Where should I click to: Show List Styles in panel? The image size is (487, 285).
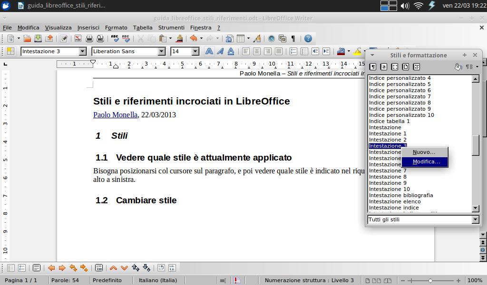pos(417,66)
